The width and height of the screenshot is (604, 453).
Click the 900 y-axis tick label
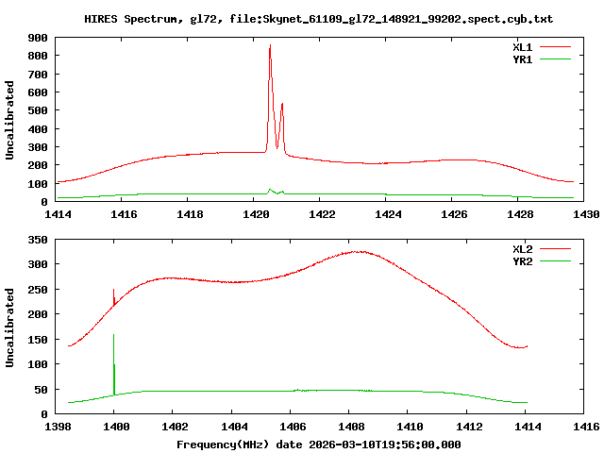coord(38,38)
